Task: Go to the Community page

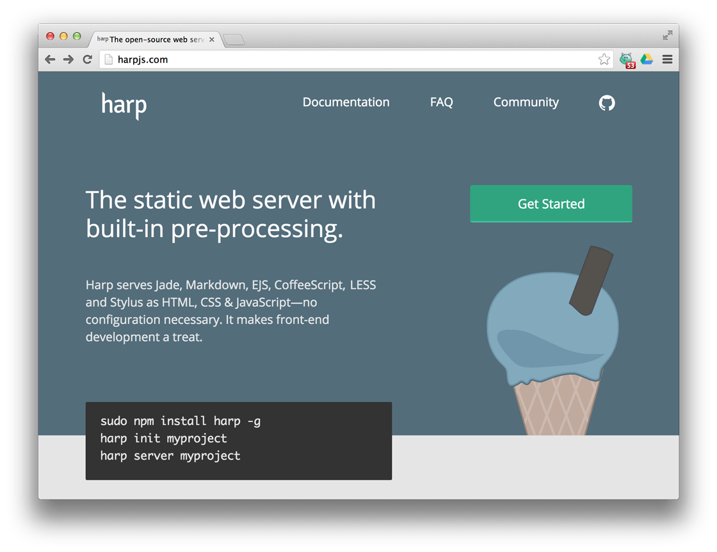Action: pyautogui.click(x=526, y=102)
